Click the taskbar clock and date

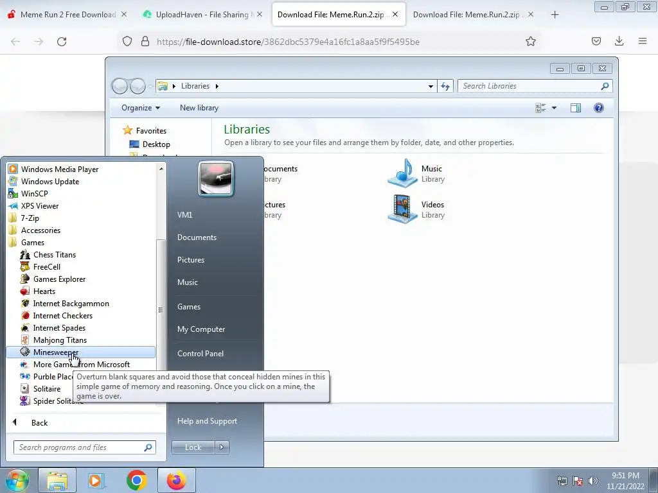pyautogui.click(x=625, y=481)
